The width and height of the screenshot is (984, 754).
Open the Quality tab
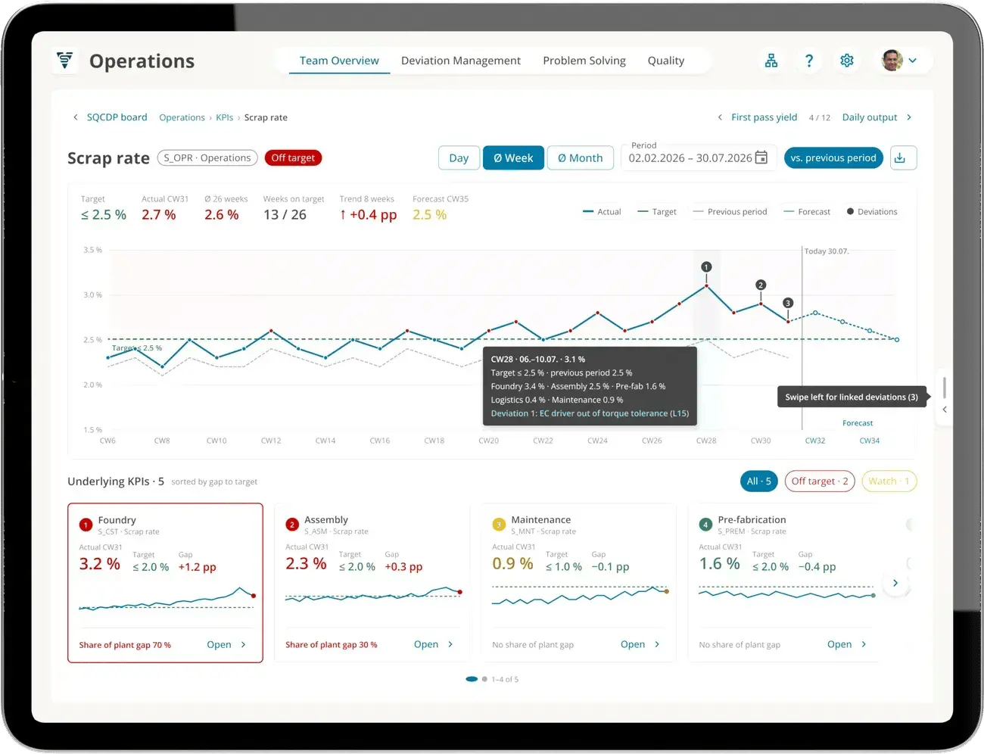666,61
